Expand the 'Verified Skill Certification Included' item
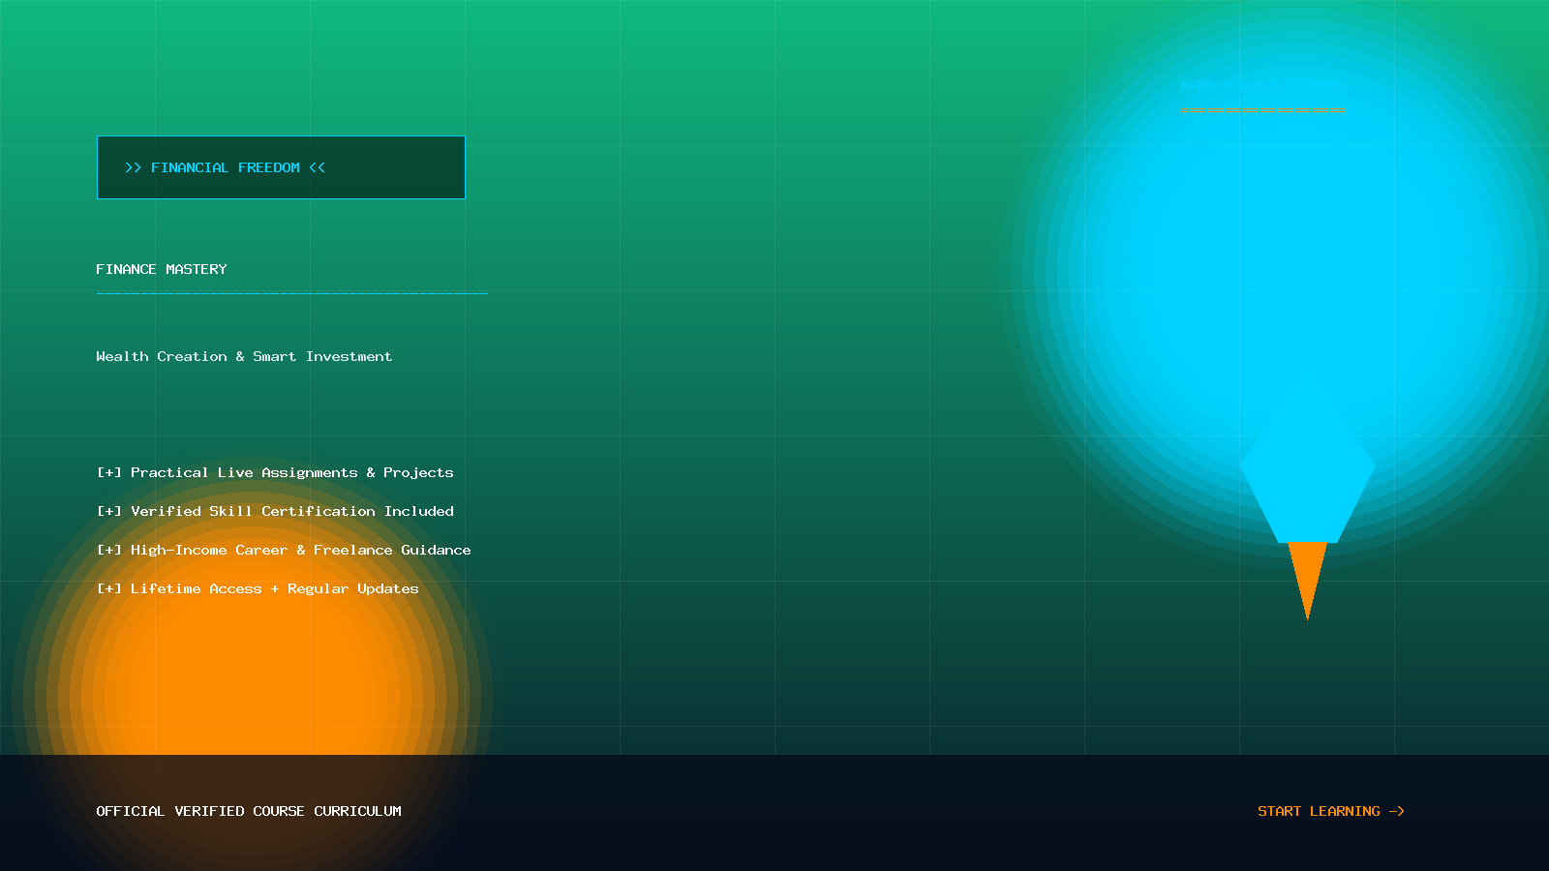 coord(275,511)
